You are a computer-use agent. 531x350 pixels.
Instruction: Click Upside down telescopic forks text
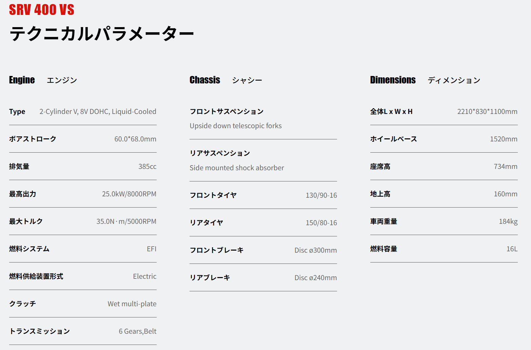236,126
